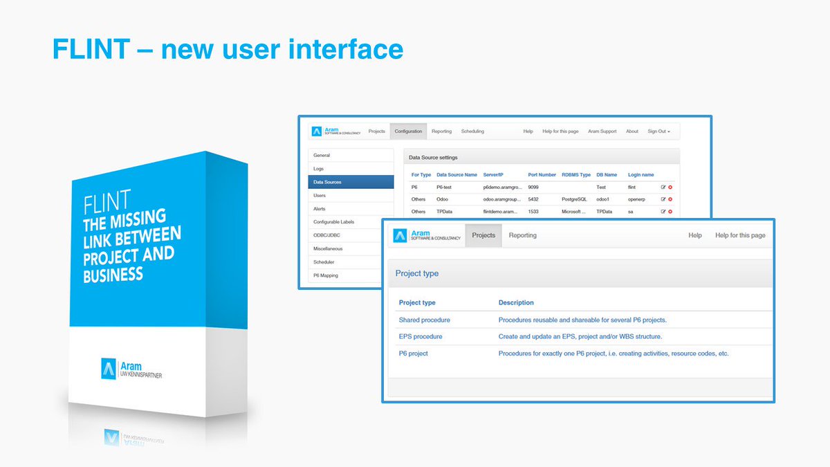Viewport: 830px width, 467px height.
Task: Open Help for this page, front window
Action: pyautogui.click(x=740, y=235)
